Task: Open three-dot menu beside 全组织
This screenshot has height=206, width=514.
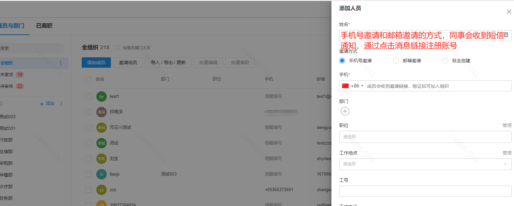Action: pyautogui.click(x=61, y=63)
